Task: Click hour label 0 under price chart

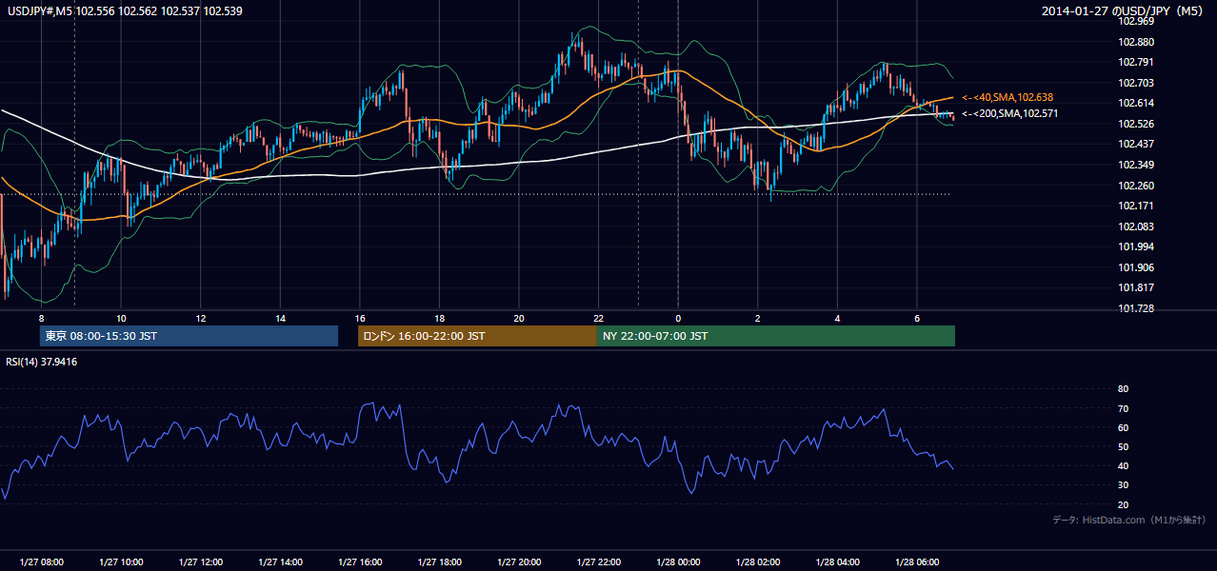Action: coord(678,318)
